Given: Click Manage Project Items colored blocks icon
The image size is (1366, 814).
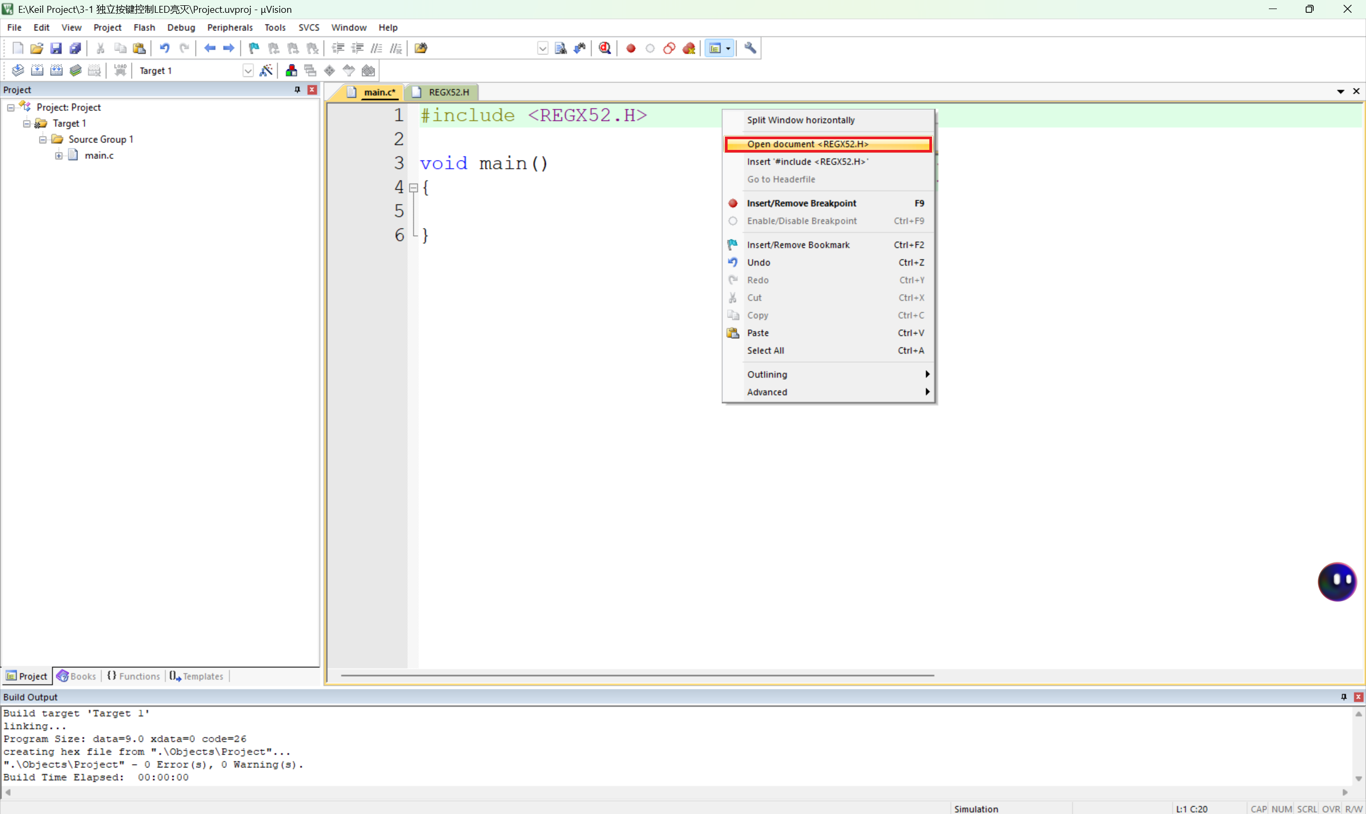Looking at the screenshot, I should [291, 70].
